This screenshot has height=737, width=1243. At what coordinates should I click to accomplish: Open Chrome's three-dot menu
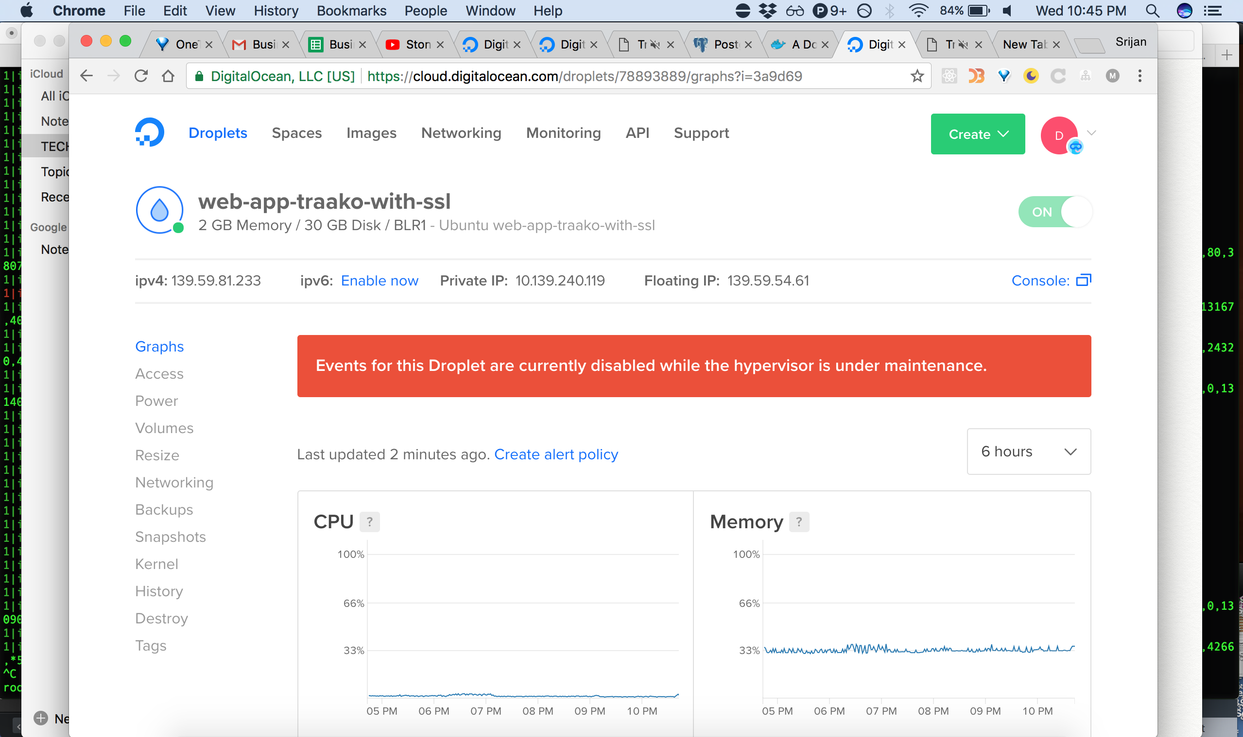[1139, 75]
